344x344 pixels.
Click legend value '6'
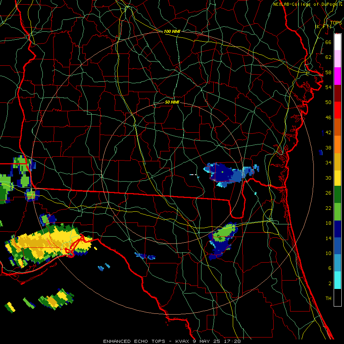[x=329, y=268]
